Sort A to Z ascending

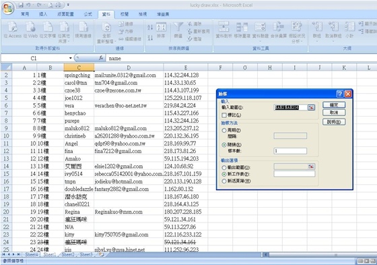(x=150, y=28)
